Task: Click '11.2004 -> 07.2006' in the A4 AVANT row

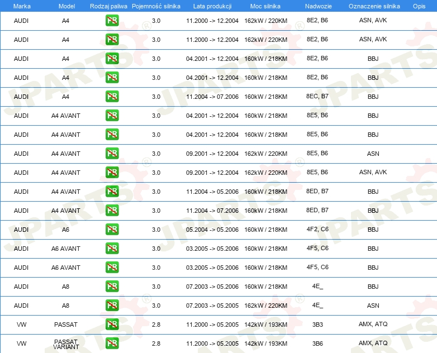Action: click(x=212, y=211)
